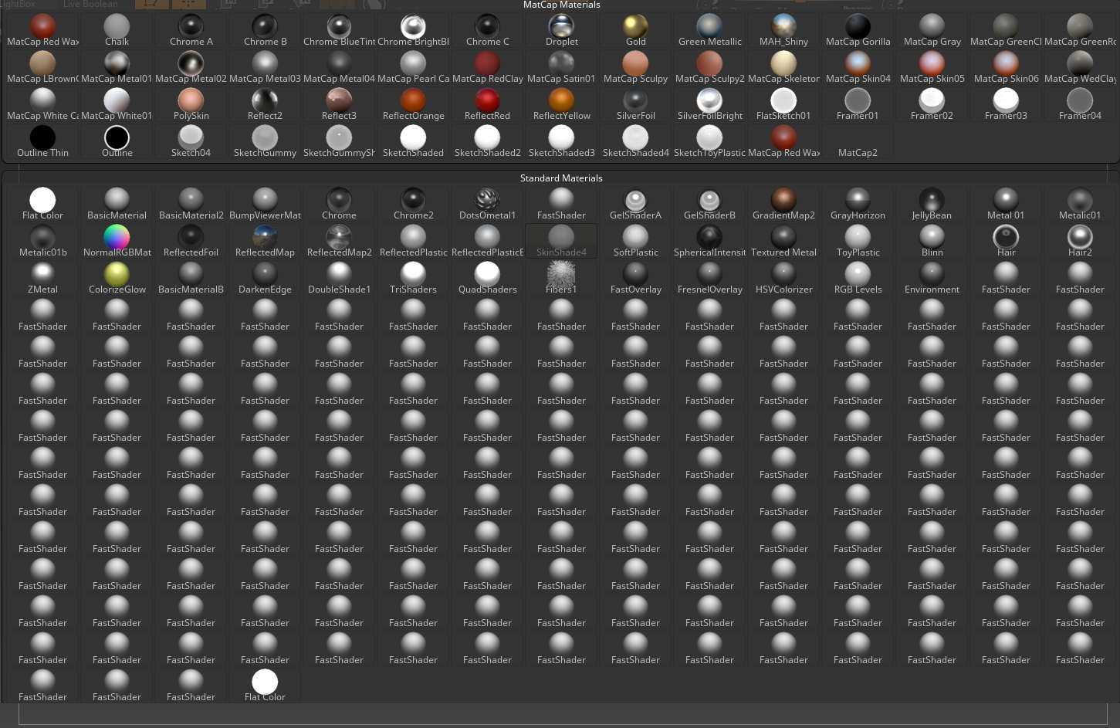Apply the Framer03 material
Image resolution: width=1120 pixels, height=728 pixels.
click(x=1006, y=104)
